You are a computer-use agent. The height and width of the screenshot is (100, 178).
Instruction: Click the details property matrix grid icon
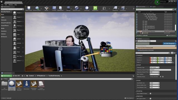(x=172, y=53)
